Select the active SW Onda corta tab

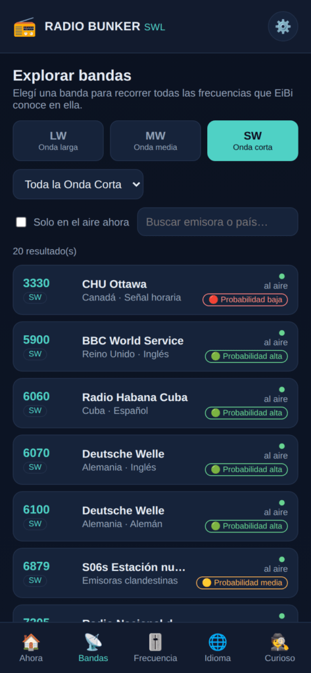coord(252,141)
